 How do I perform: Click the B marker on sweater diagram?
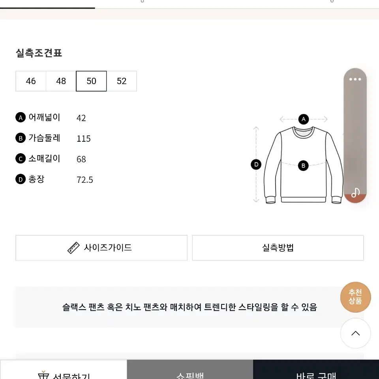(303, 166)
